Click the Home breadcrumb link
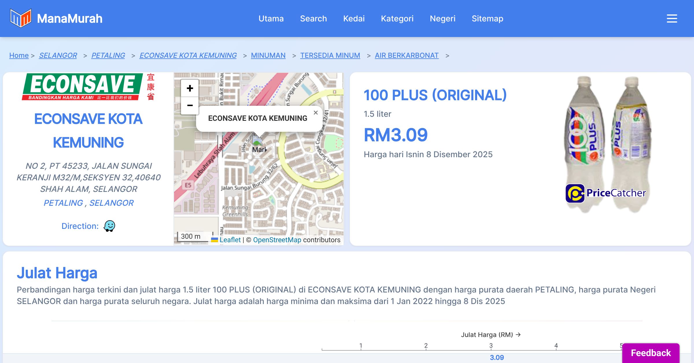The width and height of the screenshot is (694, 363). [19, 55]
